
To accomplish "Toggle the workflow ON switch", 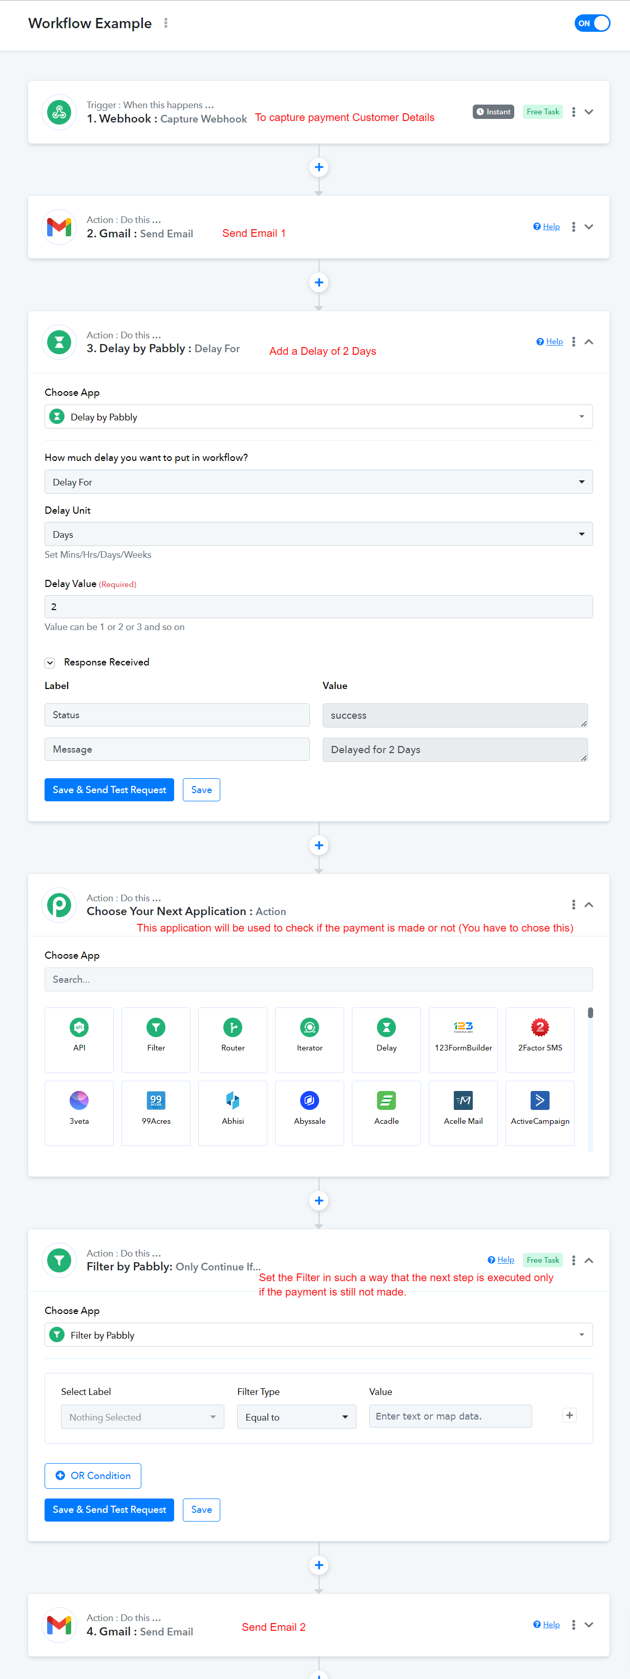I will pos(592,24).
